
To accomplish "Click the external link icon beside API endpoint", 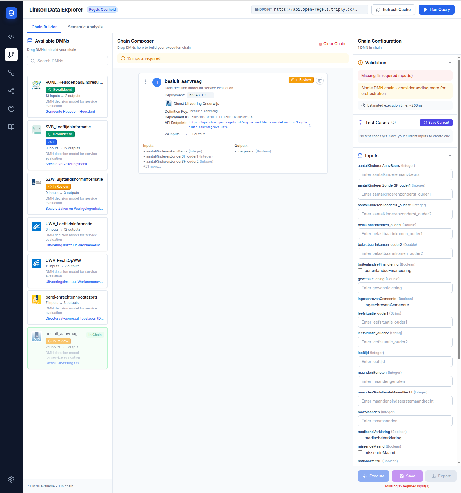I will point(310,125).
